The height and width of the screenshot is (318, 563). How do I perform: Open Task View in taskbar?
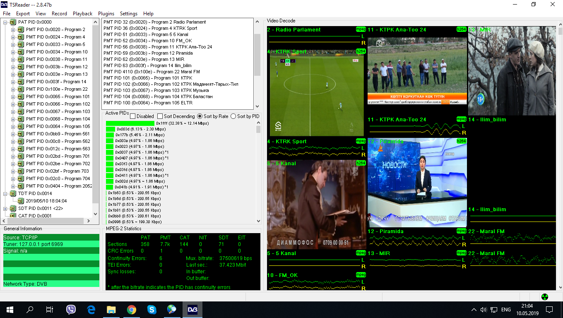50,309
